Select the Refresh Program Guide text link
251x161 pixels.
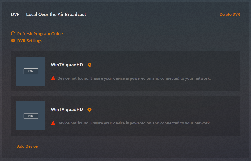coord(40,34)
